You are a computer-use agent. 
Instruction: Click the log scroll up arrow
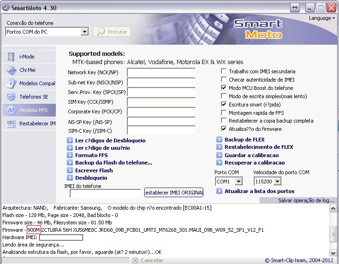333,208
